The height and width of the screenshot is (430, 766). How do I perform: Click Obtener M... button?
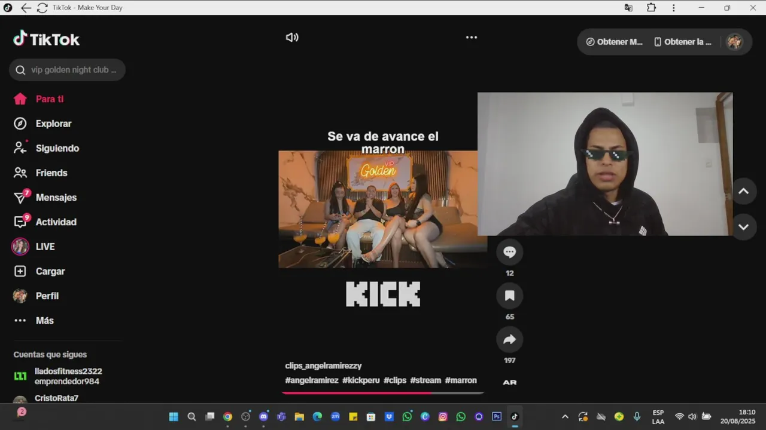pos(614,42)
